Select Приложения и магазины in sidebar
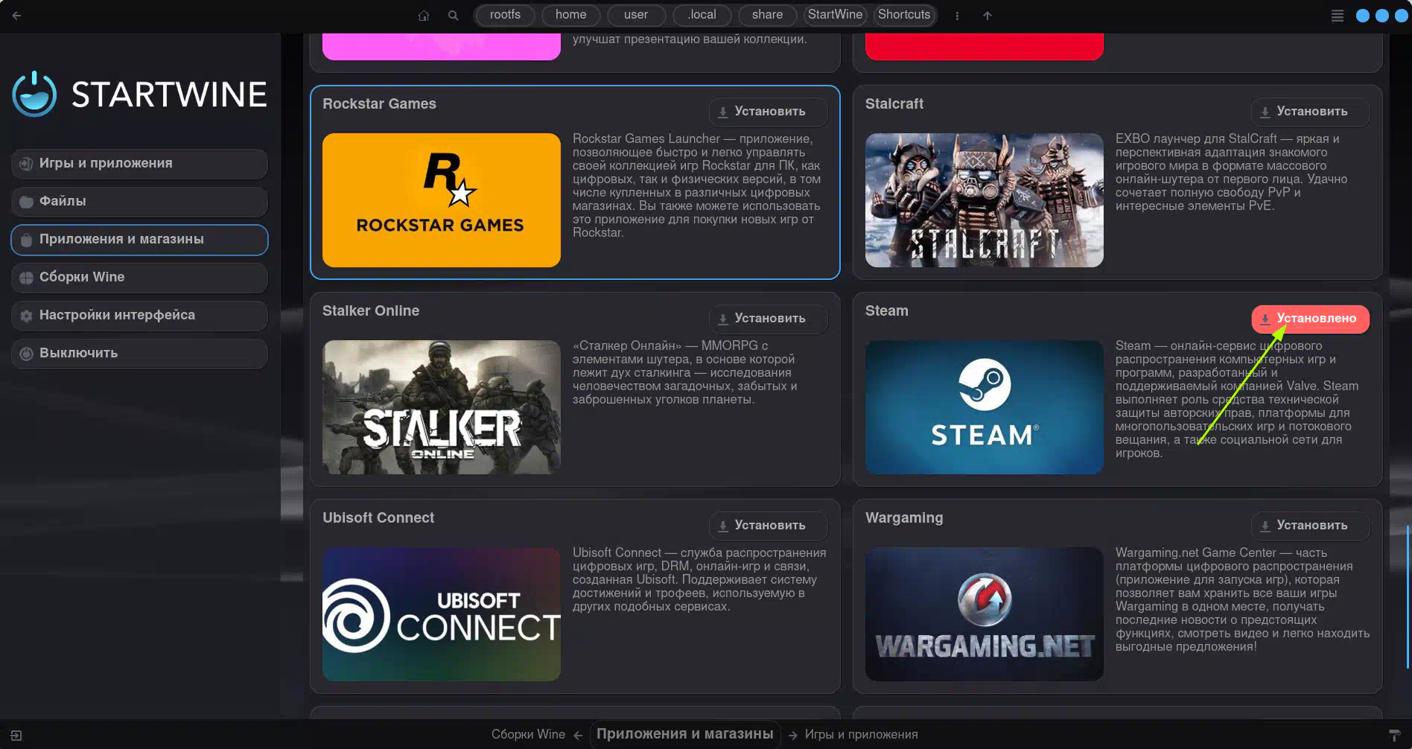 pyautogui.click(x=139, y=240)
